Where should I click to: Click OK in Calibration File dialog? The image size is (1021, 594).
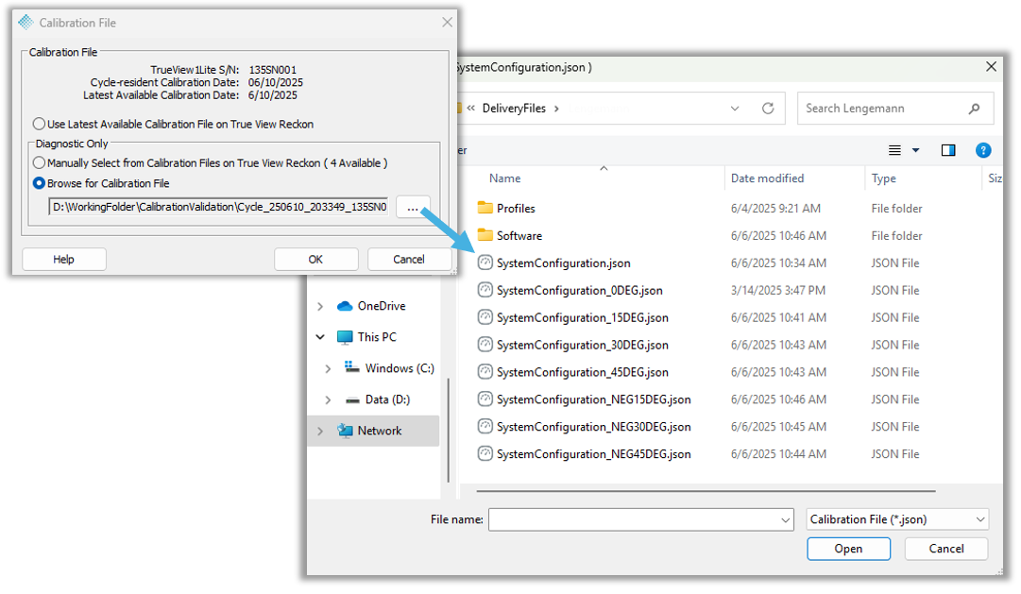pos(315,259)
